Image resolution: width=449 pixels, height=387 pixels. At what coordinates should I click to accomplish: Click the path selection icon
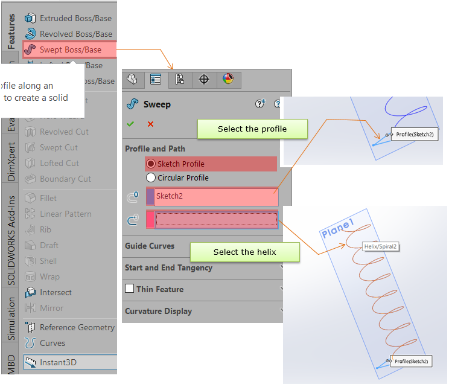[133, 220]
